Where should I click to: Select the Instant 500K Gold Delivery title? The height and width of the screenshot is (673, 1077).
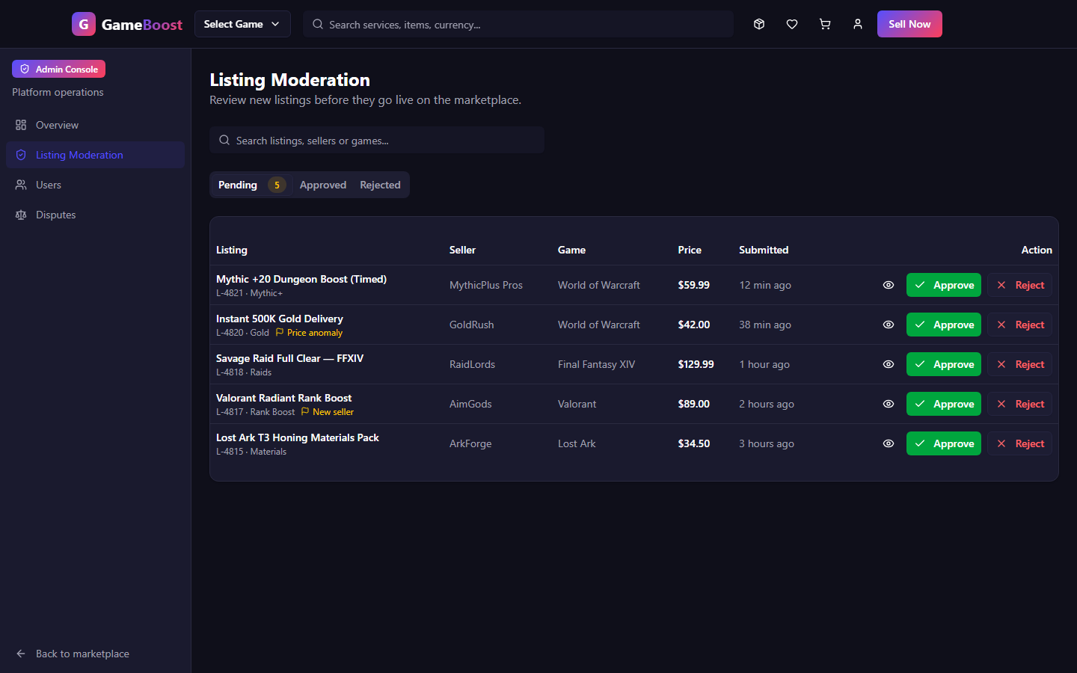pyautogui.click(x=280, y=319)
